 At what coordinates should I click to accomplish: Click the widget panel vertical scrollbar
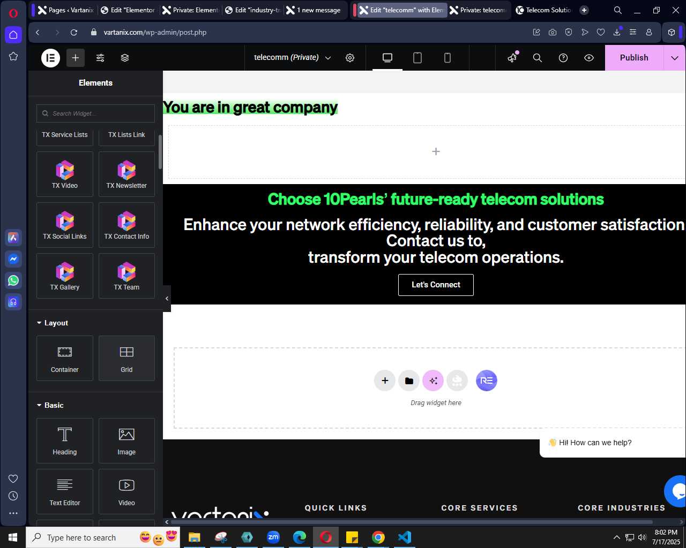[x=160, y=152]
